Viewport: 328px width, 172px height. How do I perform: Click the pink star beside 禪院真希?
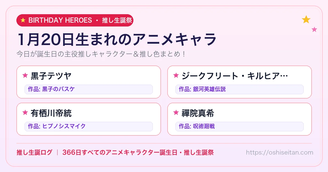176,112
